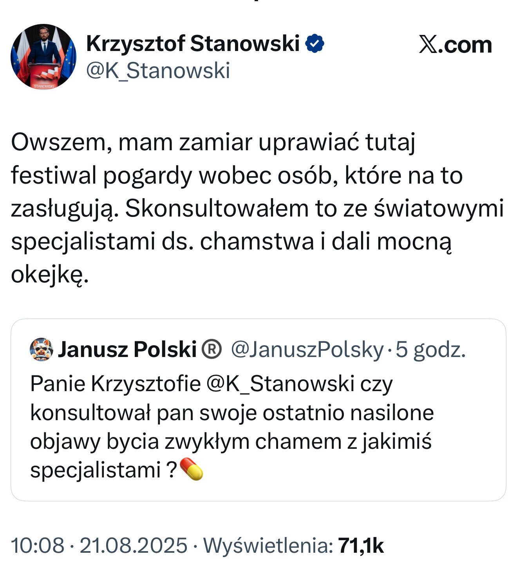Click the "Wyświetlenia" views label
The image size is (517, 570).
[x=268, y=545]
